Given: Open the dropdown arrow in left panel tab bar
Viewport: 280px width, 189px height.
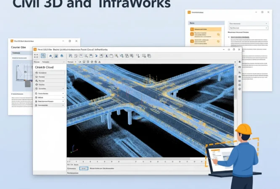Looking at the screenshot, I should coord(64,62).
